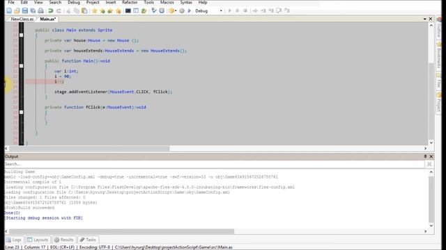The image size is (446, 250).
Task: Click the clock icon beside Check Syntax
Action: pyautogui.click(x=162, y=11)
